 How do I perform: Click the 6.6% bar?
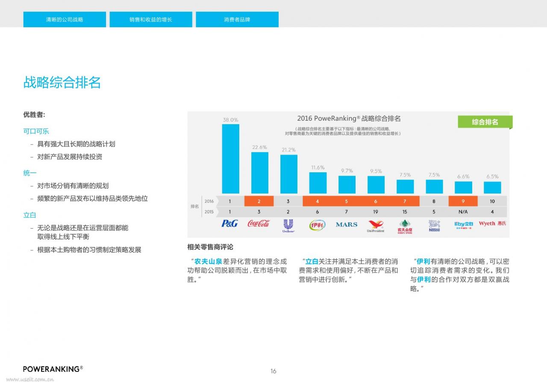click(463, 188)
